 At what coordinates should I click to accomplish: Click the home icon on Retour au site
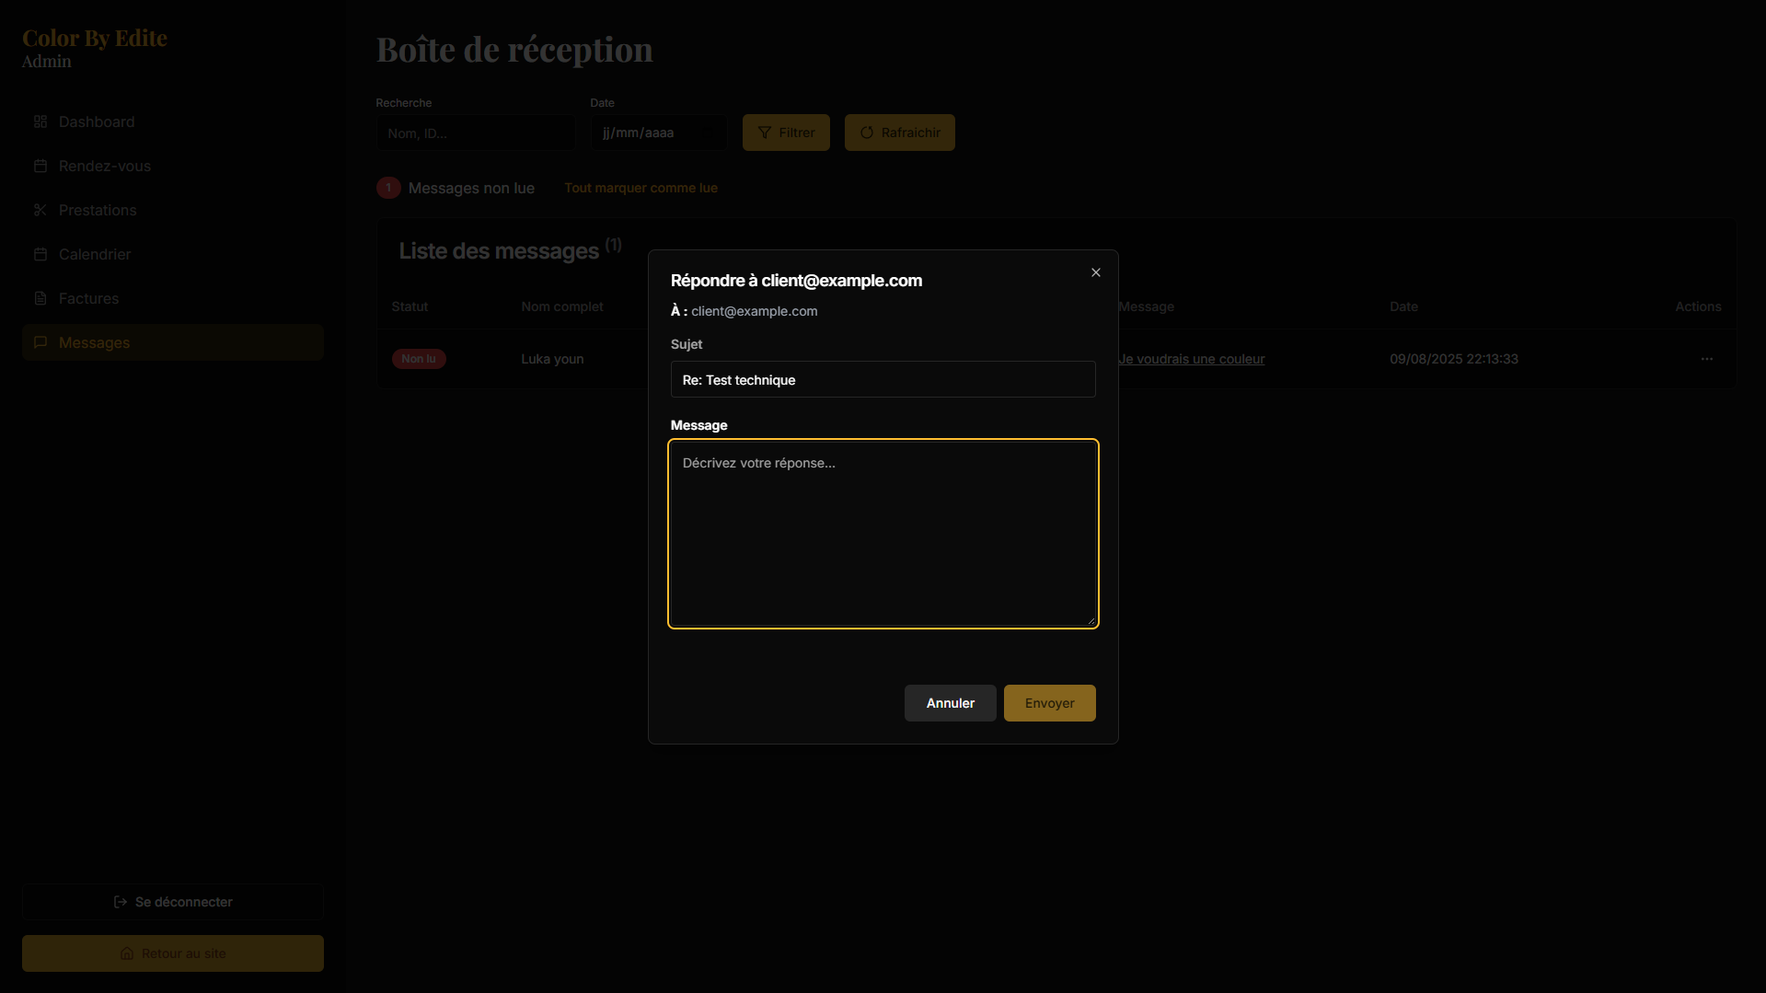click(x=128, y=953)
